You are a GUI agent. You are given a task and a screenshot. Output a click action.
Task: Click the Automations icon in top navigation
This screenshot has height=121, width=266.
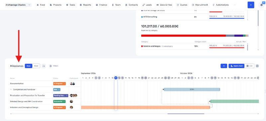point(213,5)
